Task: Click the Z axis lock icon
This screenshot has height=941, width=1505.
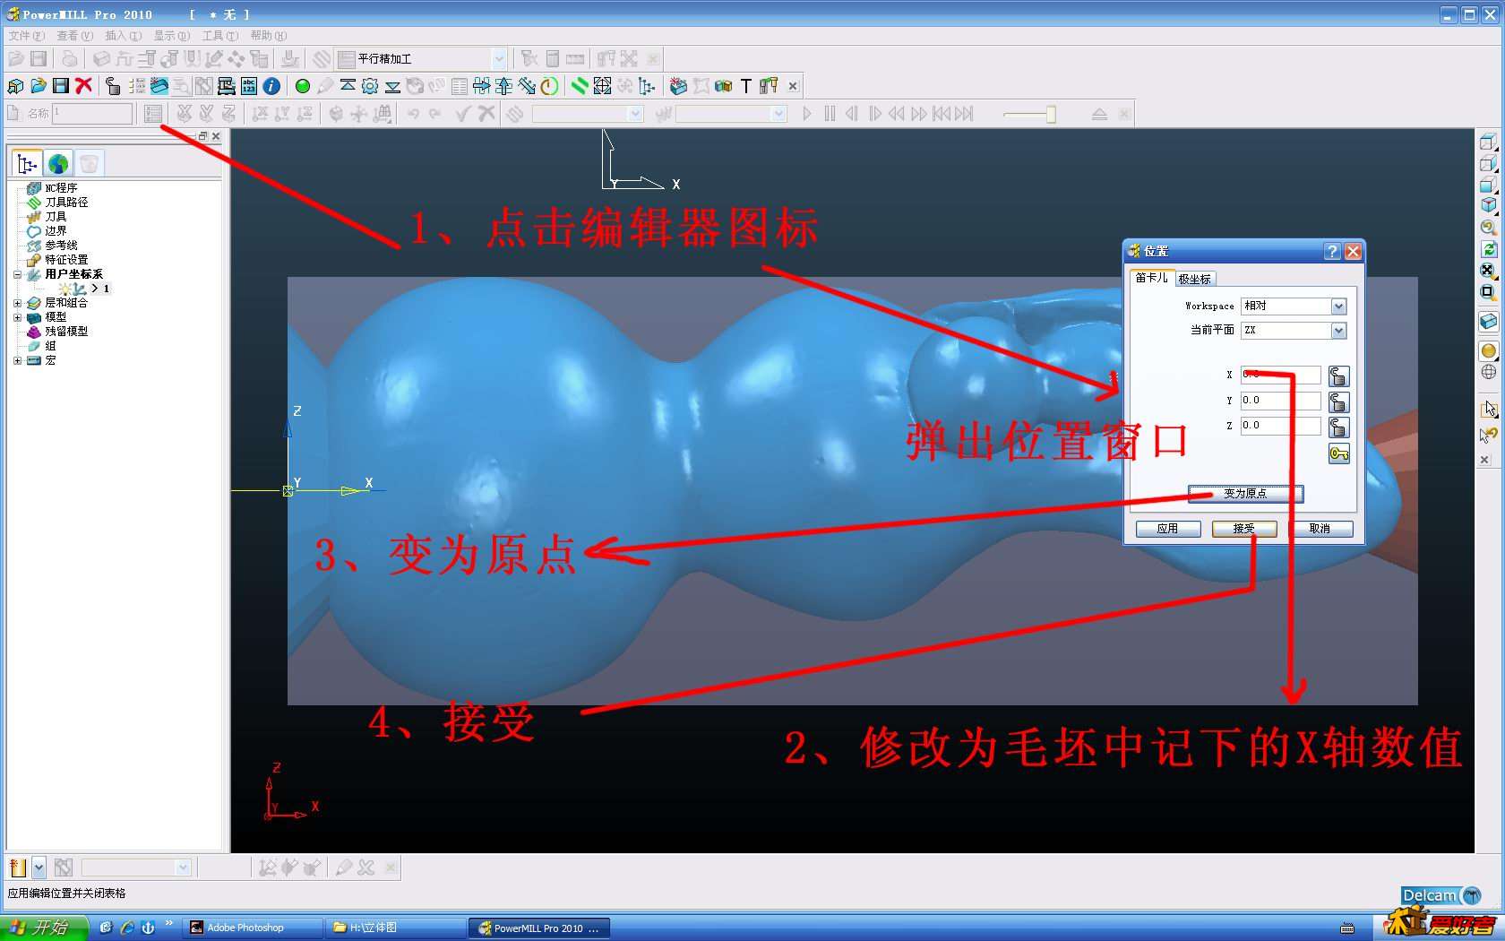Action: pyautogui.click(x=1338, y=427)
